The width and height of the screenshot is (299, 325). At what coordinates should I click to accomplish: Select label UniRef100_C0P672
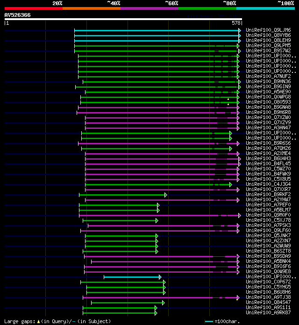tap(268, 282)
